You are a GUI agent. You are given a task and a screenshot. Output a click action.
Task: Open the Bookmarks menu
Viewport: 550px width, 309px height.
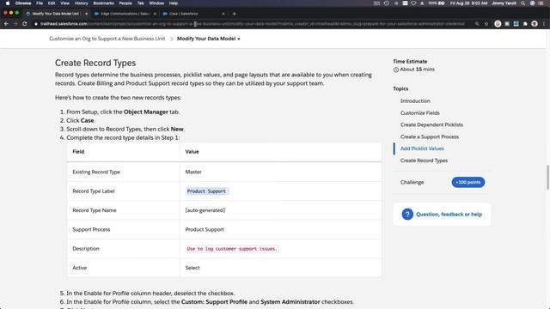pyautogui.click(x=103, y=3)
